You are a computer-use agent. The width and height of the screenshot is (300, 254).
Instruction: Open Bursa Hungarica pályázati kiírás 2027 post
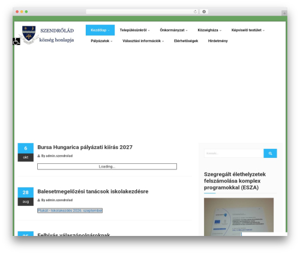(85, 147)
